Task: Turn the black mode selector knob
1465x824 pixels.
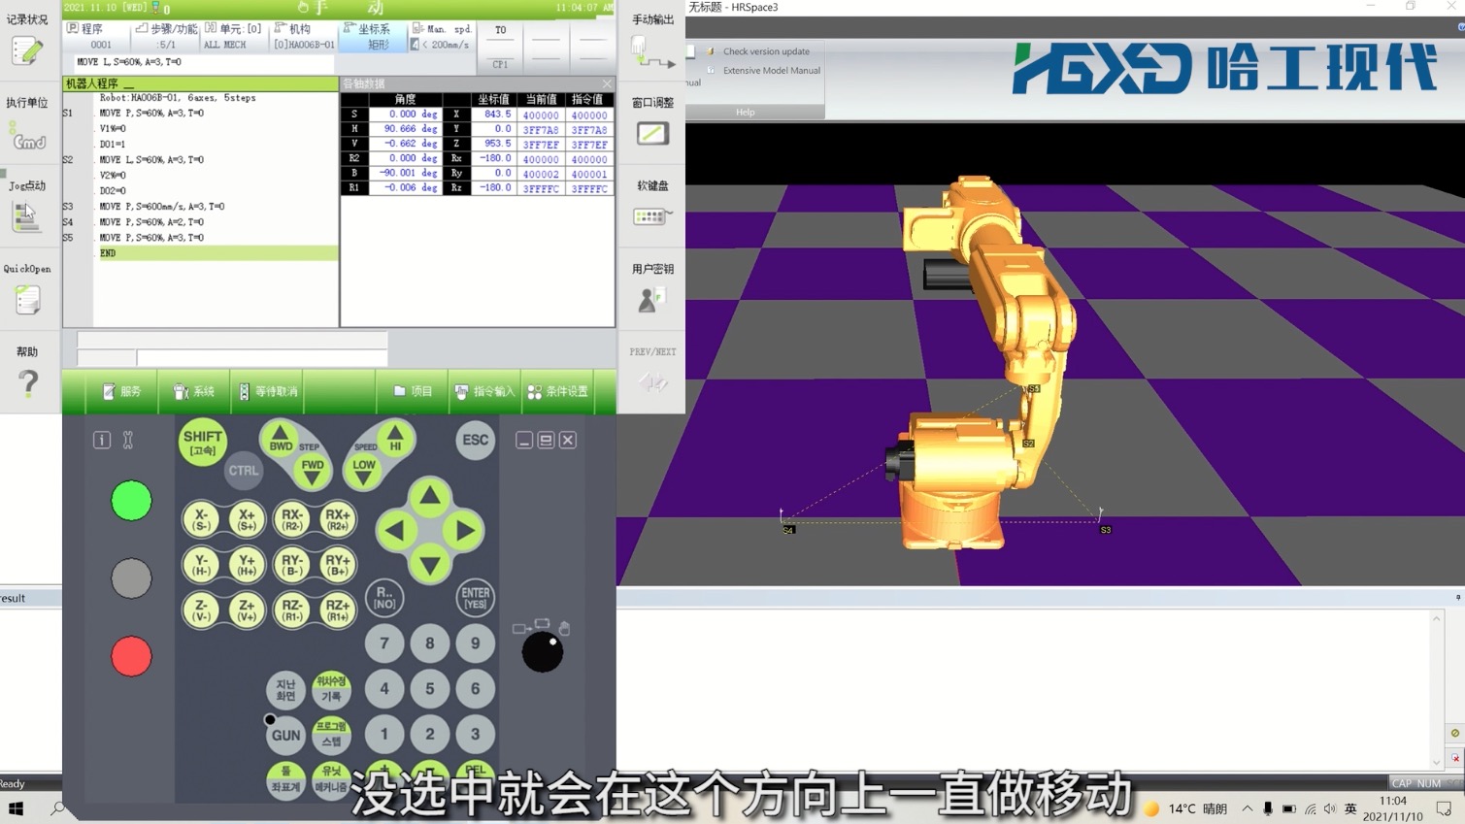Action: click(543, 652)
